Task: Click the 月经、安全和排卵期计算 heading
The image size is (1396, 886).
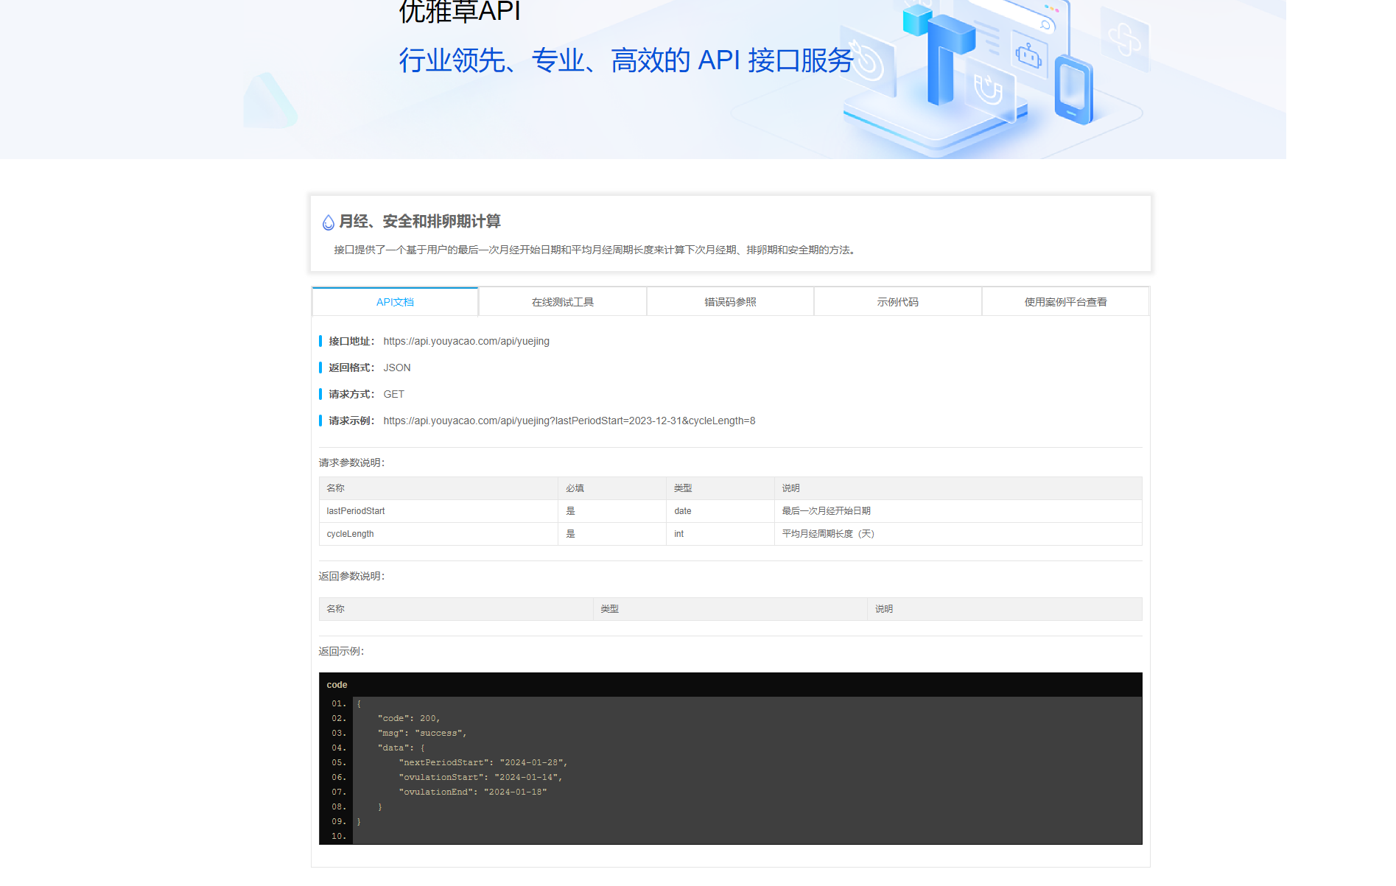Action: (x=420, y=222)
